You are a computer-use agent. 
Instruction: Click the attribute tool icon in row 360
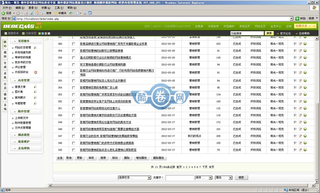pos(295,43)
